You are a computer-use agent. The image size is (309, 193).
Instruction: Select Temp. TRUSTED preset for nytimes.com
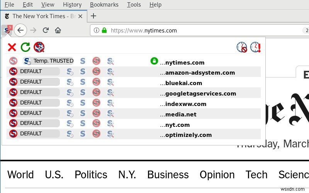(48, 61)
